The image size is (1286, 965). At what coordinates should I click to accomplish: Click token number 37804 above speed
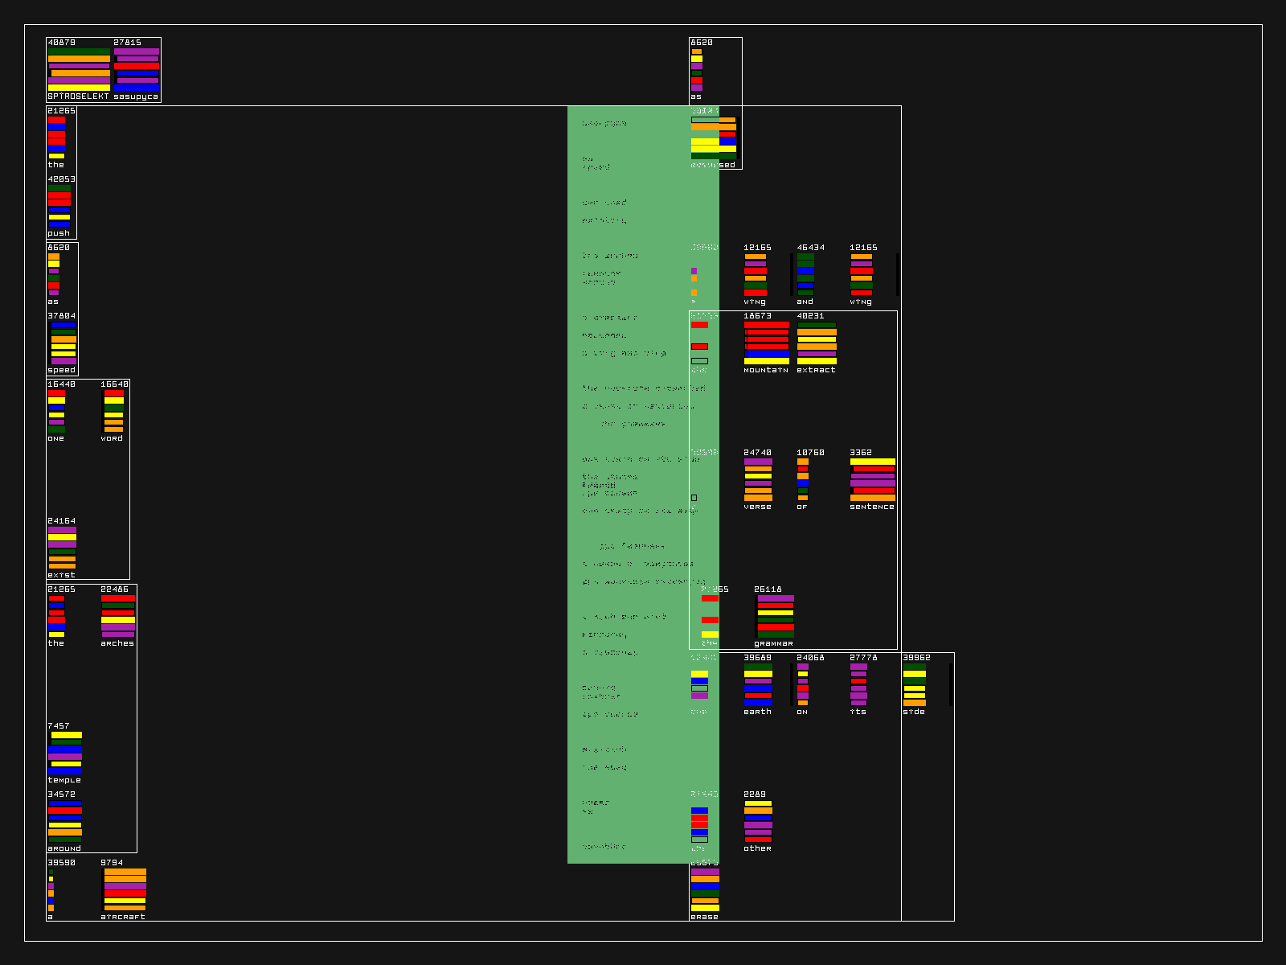[61, 316]
